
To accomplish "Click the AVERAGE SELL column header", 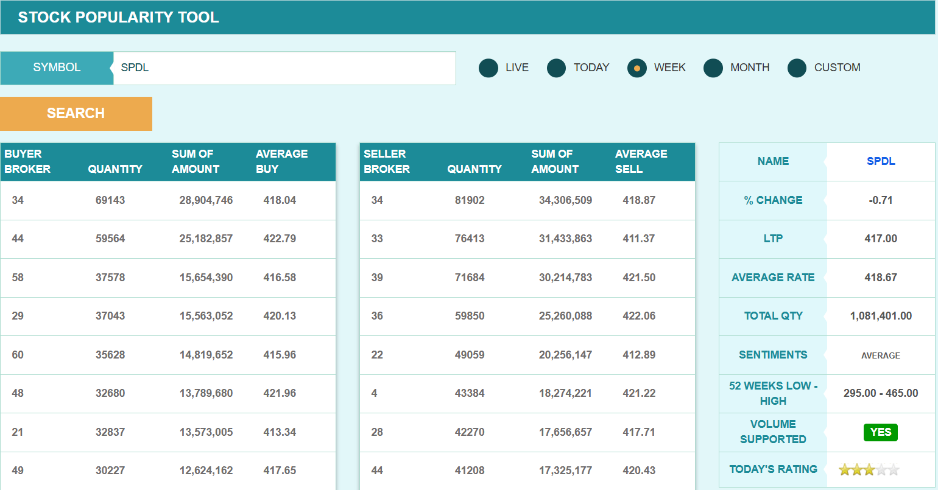I will [641, 162].
